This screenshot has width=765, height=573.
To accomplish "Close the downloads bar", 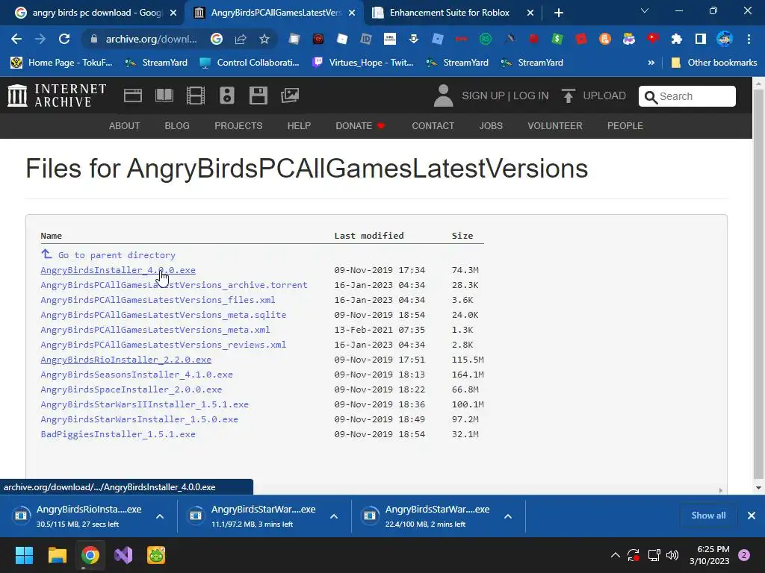I will (x=752, y=516).
